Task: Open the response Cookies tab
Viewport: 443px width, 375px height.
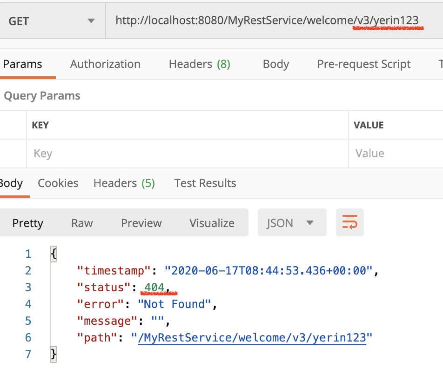Action: pos(58,183)
